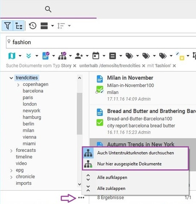Viewport: 196px width, 204px height.
Task: Choose 'Nur hier ausgespielte Dokumente'
Action: [x=135, y=164]
